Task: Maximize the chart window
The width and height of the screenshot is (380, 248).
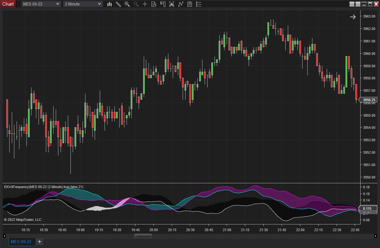Action: (370, 4)
